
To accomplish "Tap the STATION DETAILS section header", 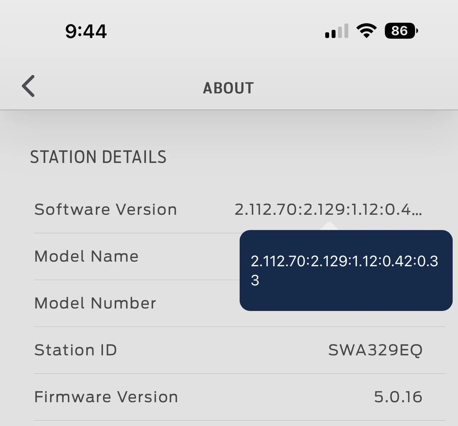I will (98, 157).
